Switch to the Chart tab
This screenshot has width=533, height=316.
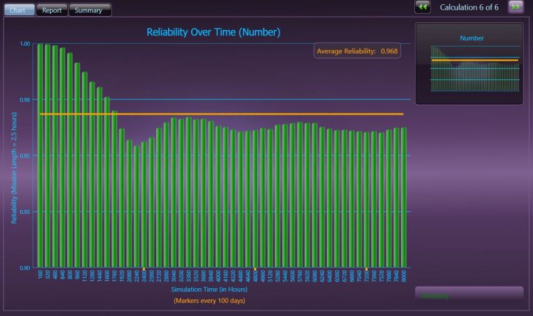tap(19, 10)
